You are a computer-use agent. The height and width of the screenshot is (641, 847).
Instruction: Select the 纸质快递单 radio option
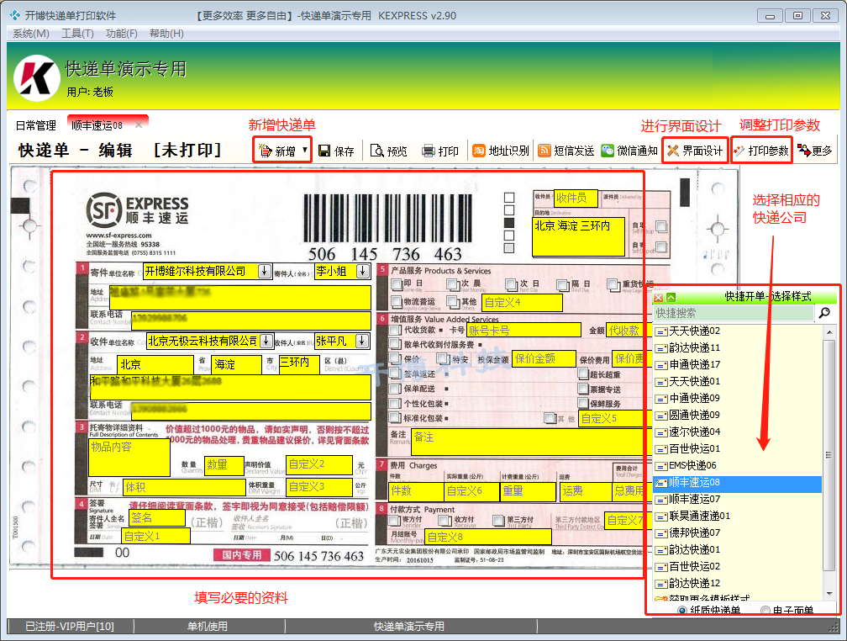(x=682, y=610)
